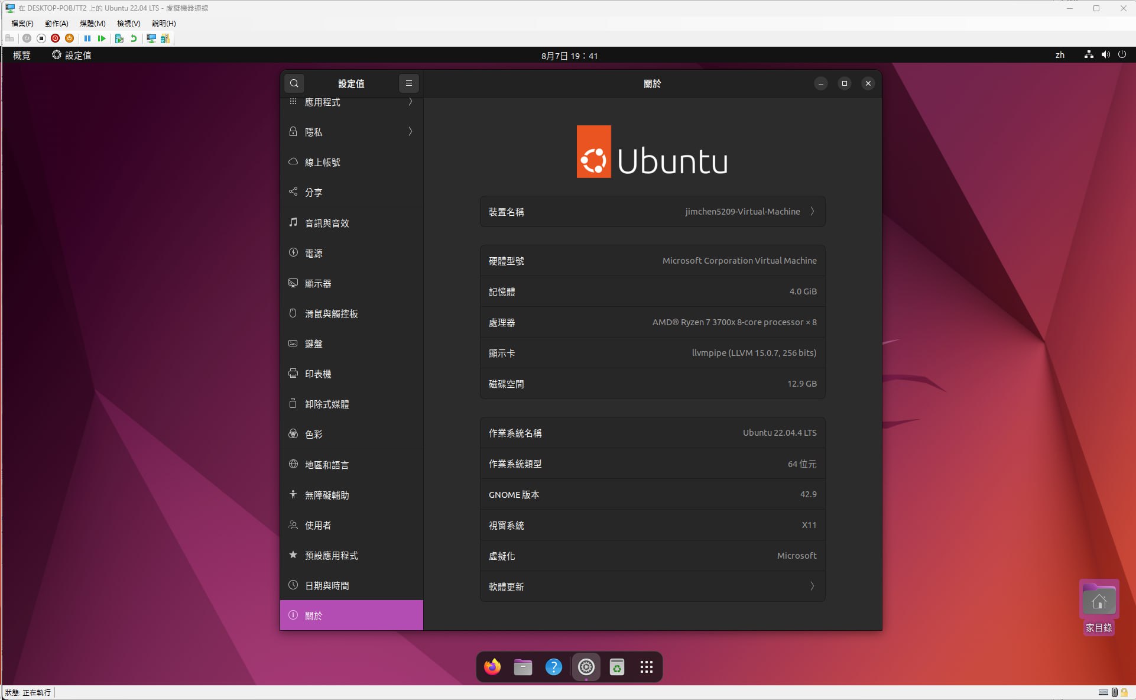Click the 概覽 activities button
The height and width of the screenshot is (700, 1136).
point(22,55)
